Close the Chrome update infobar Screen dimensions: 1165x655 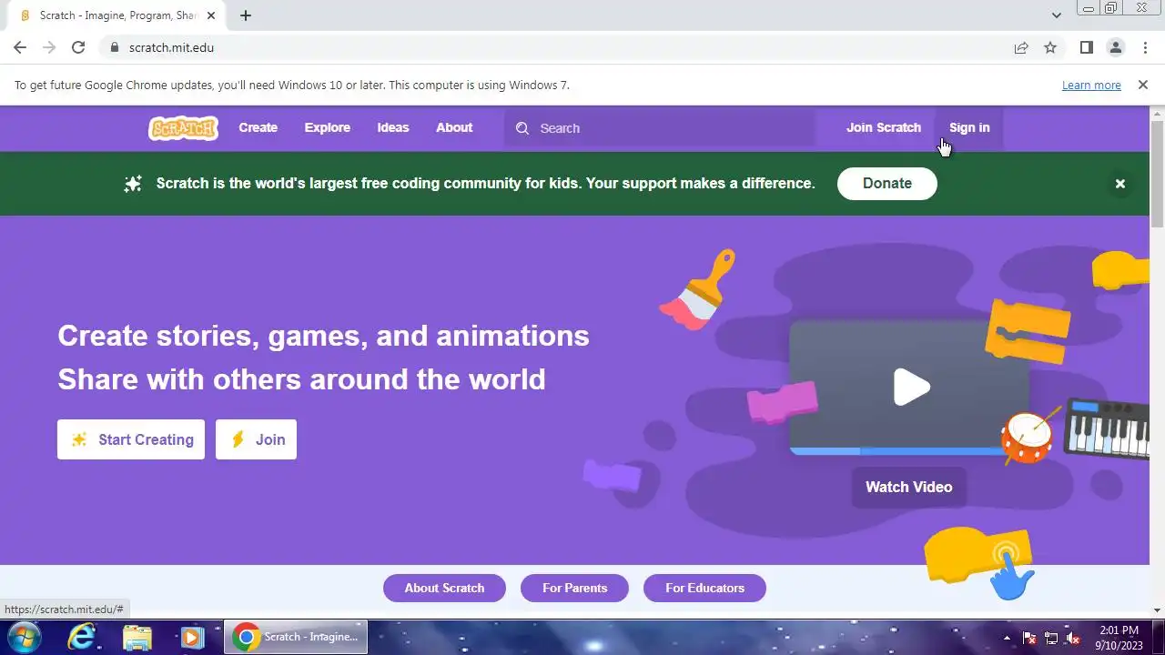tap(1142, 85)
